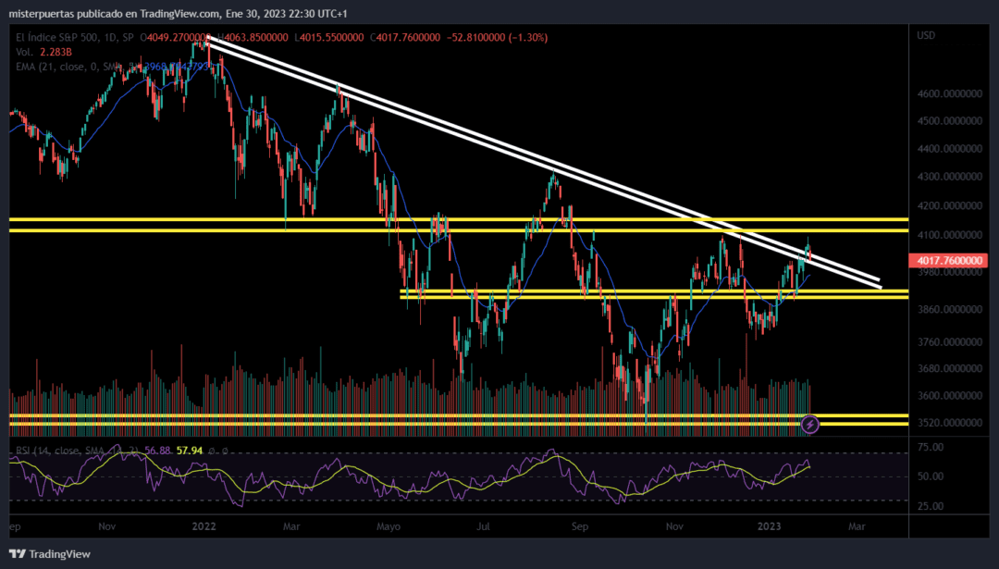Click the RSI 75.00 scale label
The width and height of the screenshot is (999, 569).
tap(931, 447)
